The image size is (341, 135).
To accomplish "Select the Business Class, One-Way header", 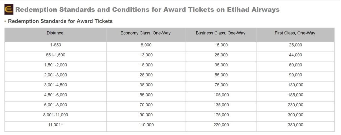I will tap(221, 35).
